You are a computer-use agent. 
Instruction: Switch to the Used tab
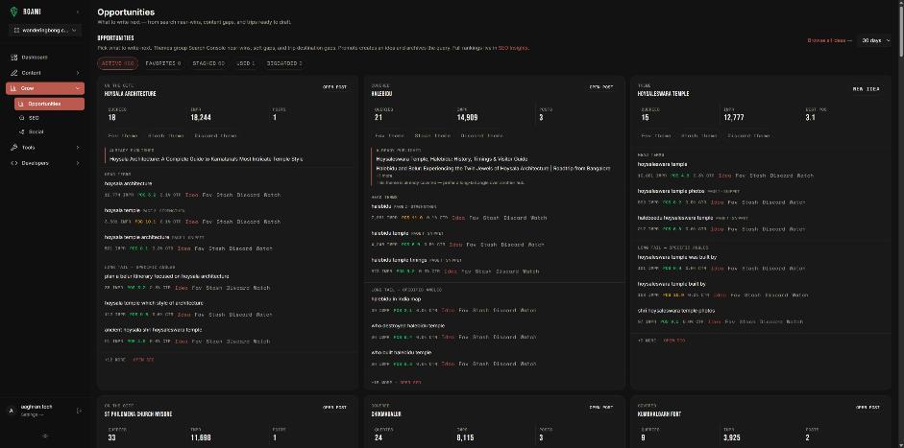pos(246,64)
